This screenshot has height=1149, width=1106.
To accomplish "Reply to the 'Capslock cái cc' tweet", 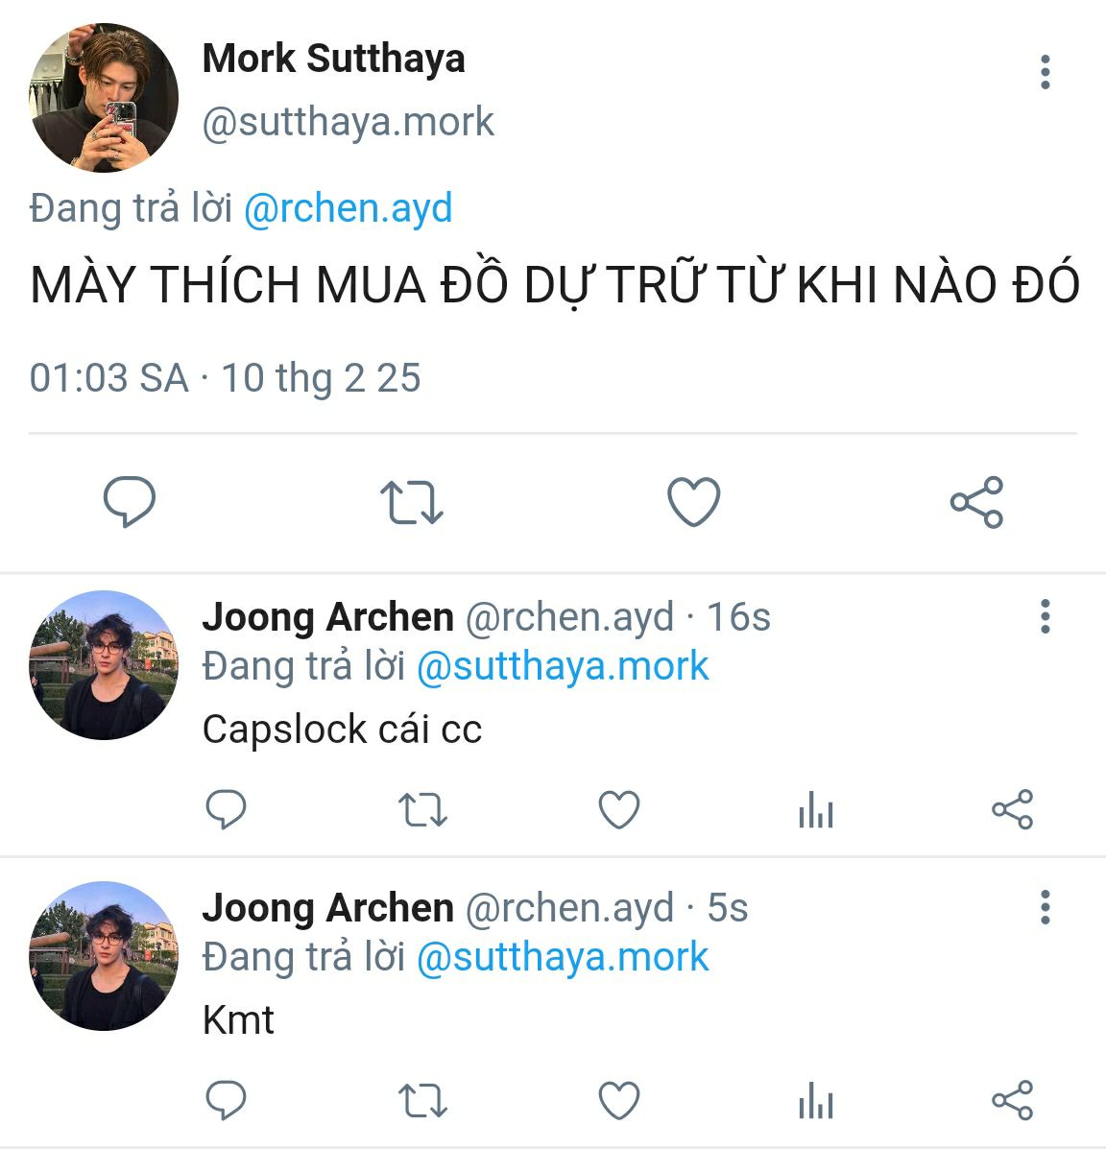I will pyautogui.click(x=227, y=810).
